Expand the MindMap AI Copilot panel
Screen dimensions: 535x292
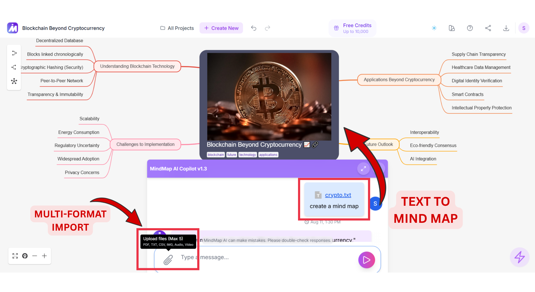(x=363, y=169)
